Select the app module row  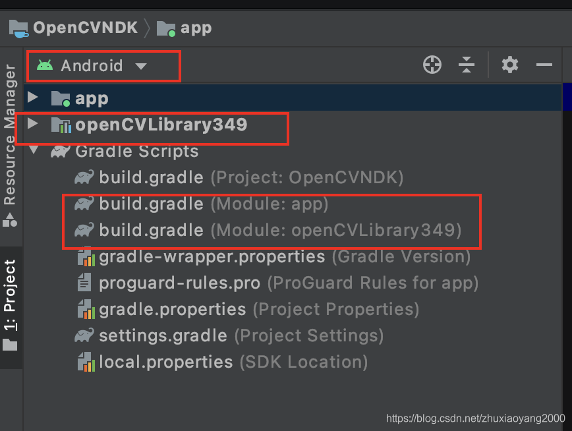(x=293, y=98)
